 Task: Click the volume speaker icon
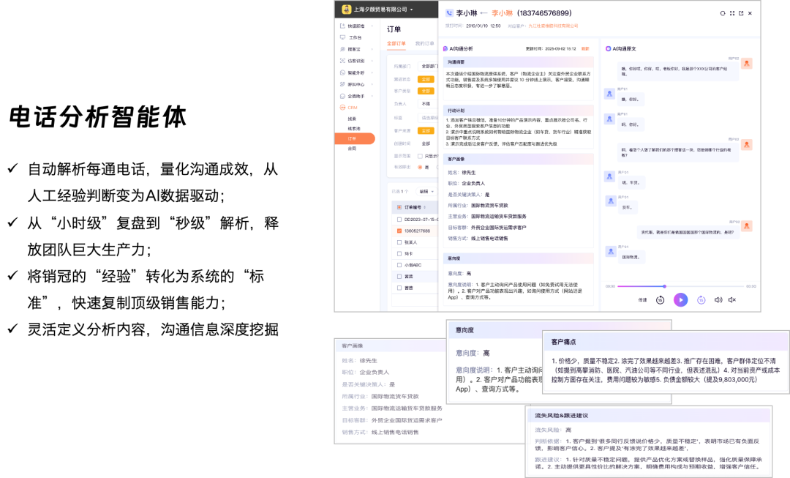pyautogui.click(x=718, y=300)
